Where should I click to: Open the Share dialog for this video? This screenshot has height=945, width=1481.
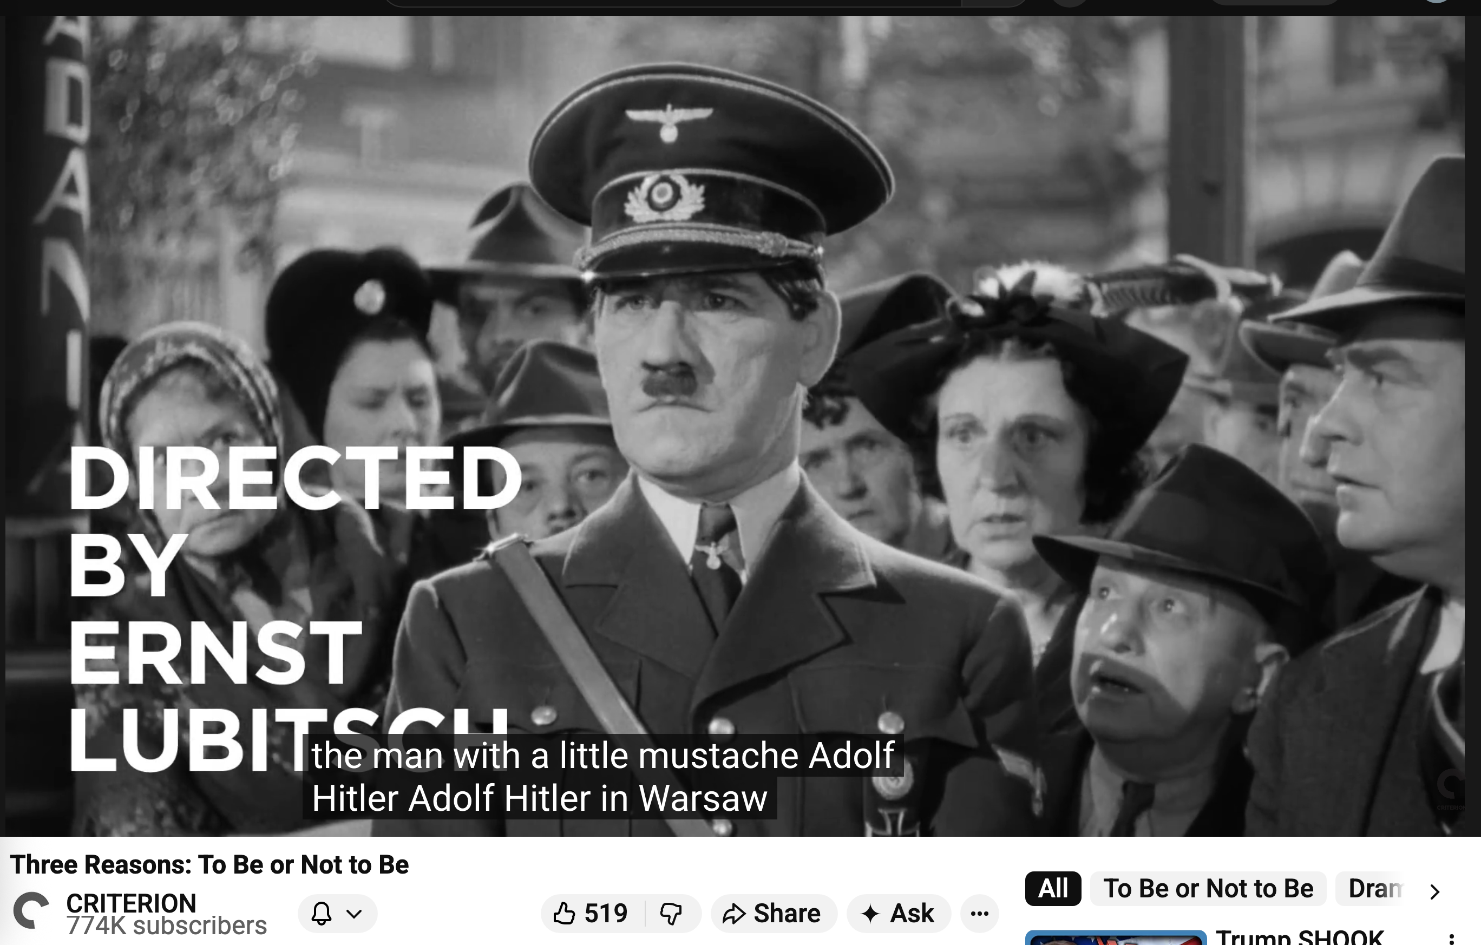coord(773,913)
